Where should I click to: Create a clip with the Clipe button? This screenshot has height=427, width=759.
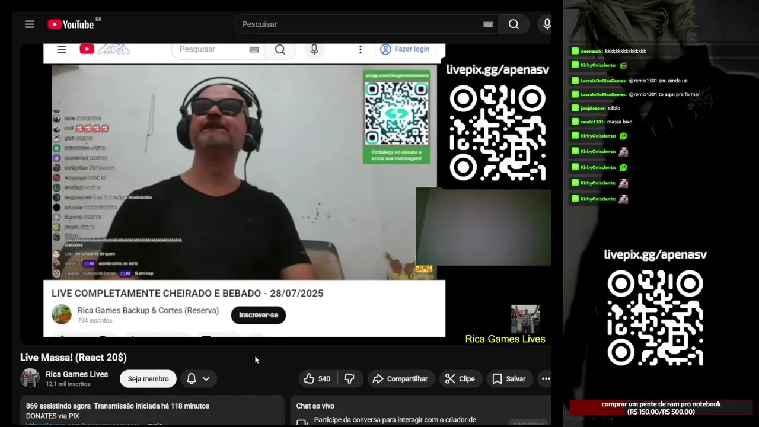[460, 379]
